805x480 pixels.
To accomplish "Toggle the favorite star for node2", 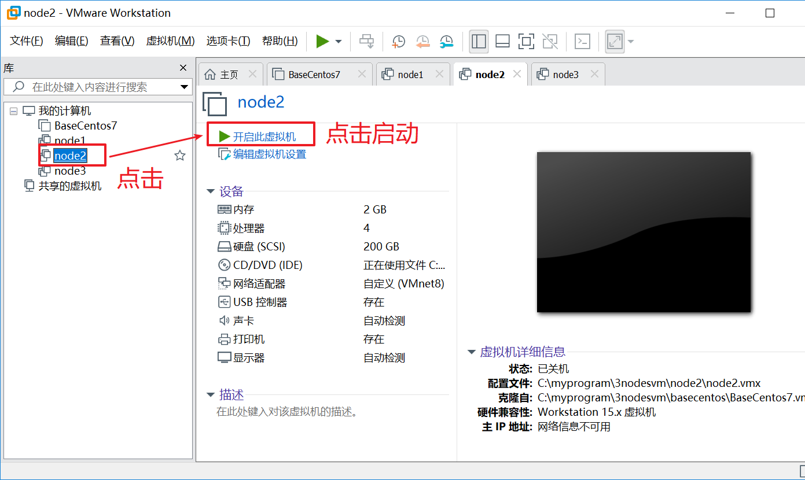I will tap(180, 156).
